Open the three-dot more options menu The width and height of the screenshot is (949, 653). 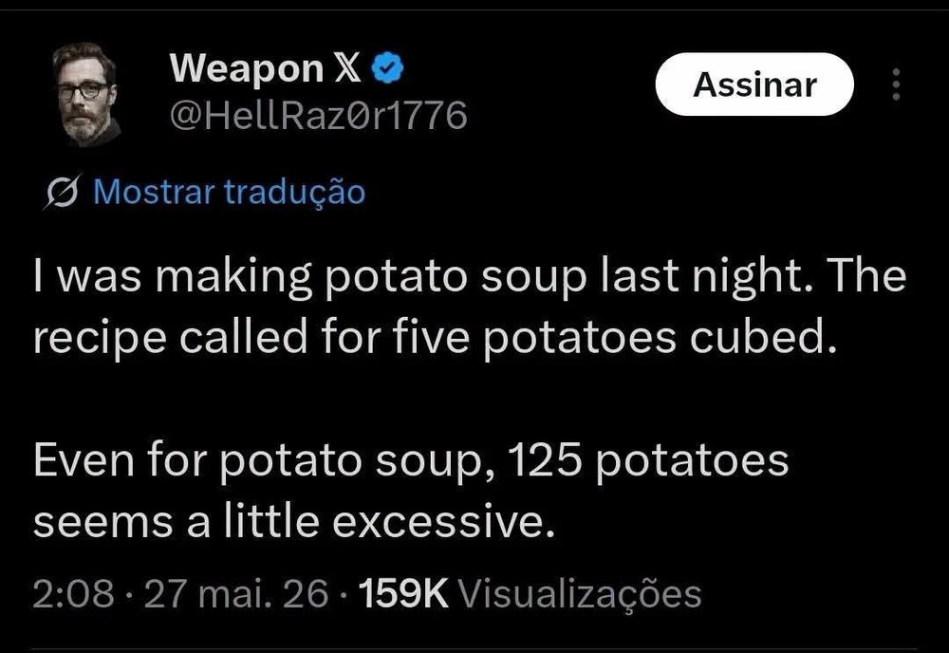(897, 84)
